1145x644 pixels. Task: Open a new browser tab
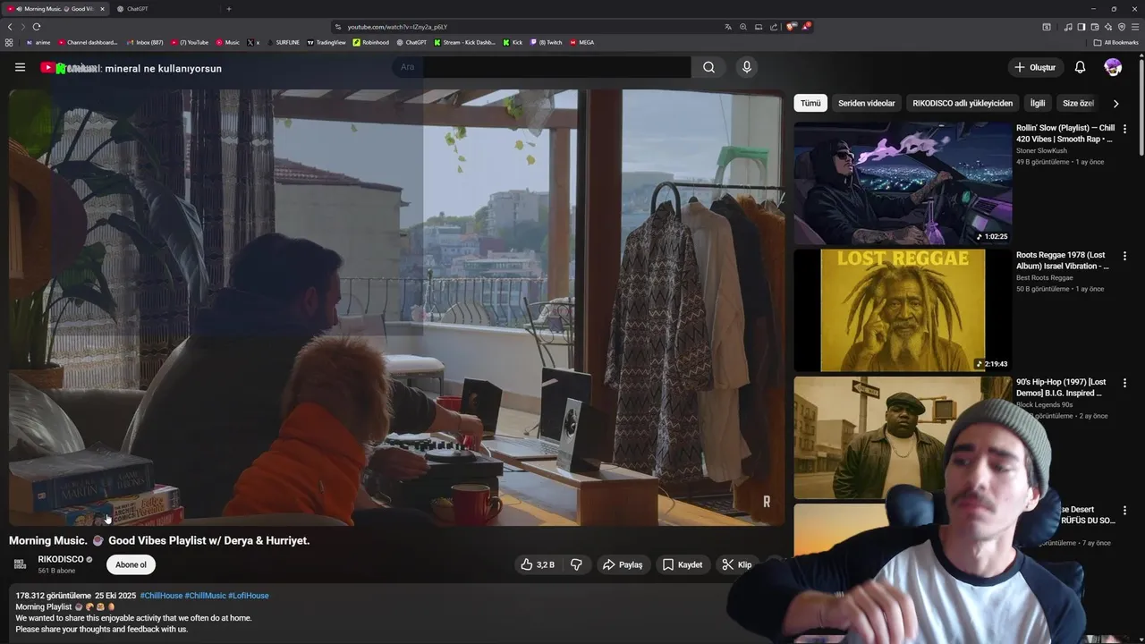[228, 9]
